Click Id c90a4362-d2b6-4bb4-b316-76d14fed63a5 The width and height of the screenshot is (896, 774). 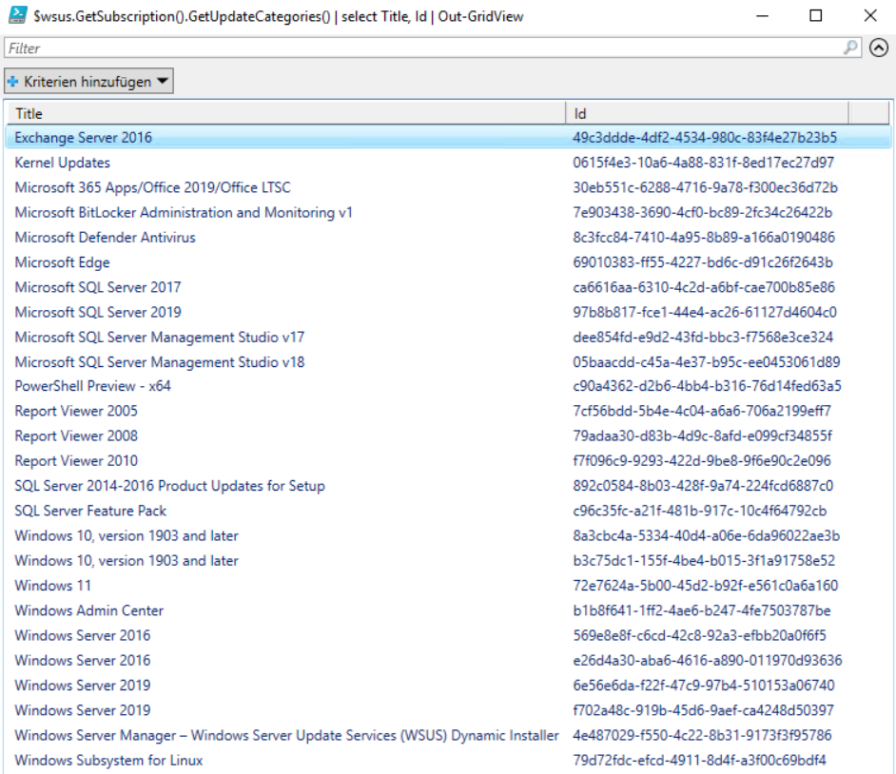pos(707,386)
